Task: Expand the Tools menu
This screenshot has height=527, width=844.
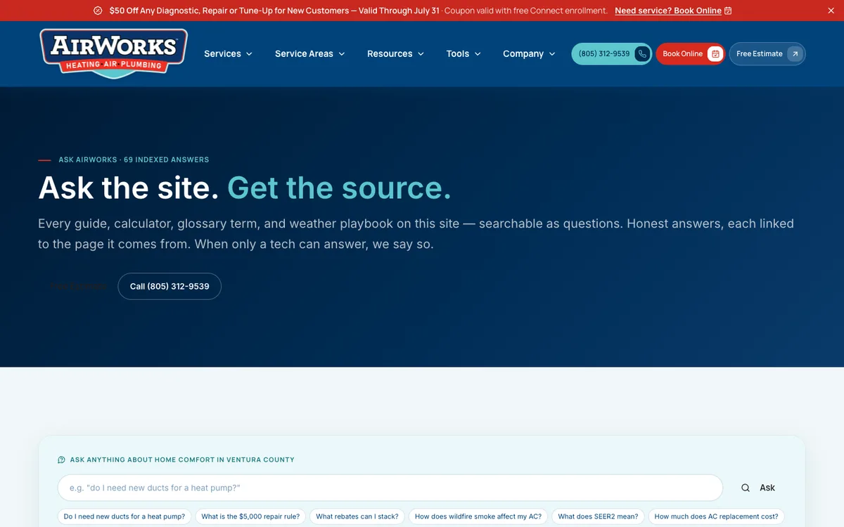Action: pos(463,53)
